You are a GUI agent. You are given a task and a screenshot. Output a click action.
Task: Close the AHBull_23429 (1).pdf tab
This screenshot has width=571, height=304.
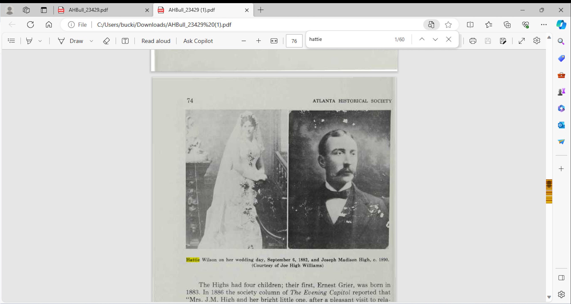point(247,10)
